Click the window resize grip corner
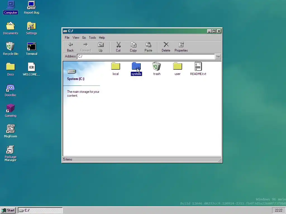Viewport: 286px width, 214px height. point(220,160)
